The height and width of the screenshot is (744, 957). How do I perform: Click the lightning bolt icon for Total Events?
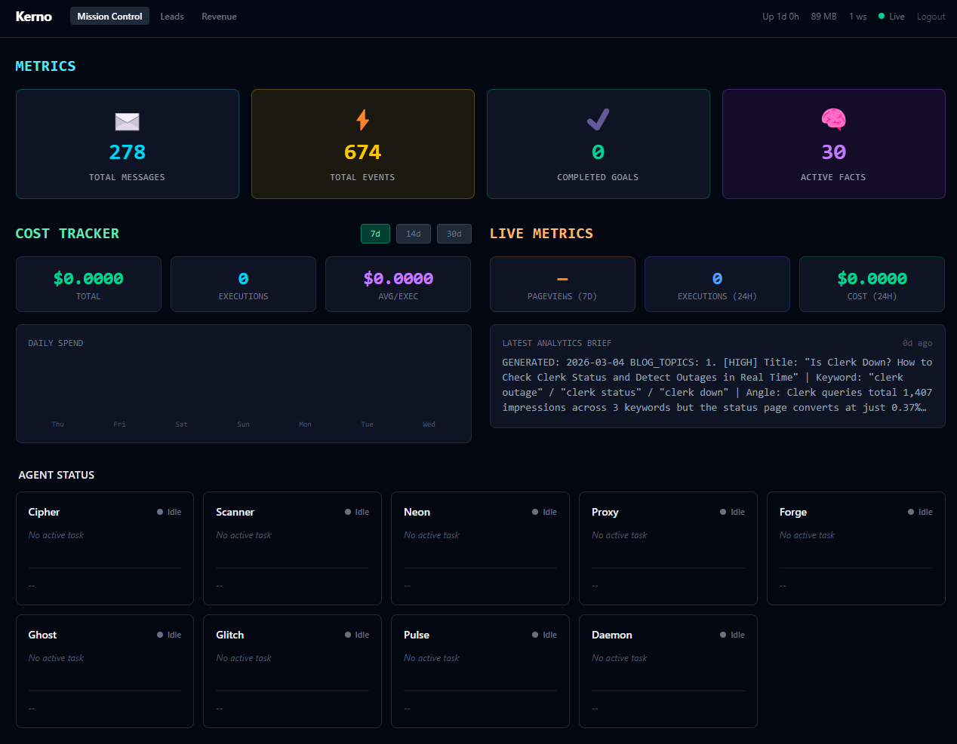pyautogui.click(x=362, y=120)
